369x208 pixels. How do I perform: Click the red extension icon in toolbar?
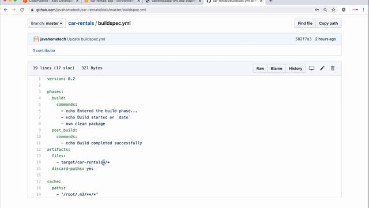tap(355, 10)
